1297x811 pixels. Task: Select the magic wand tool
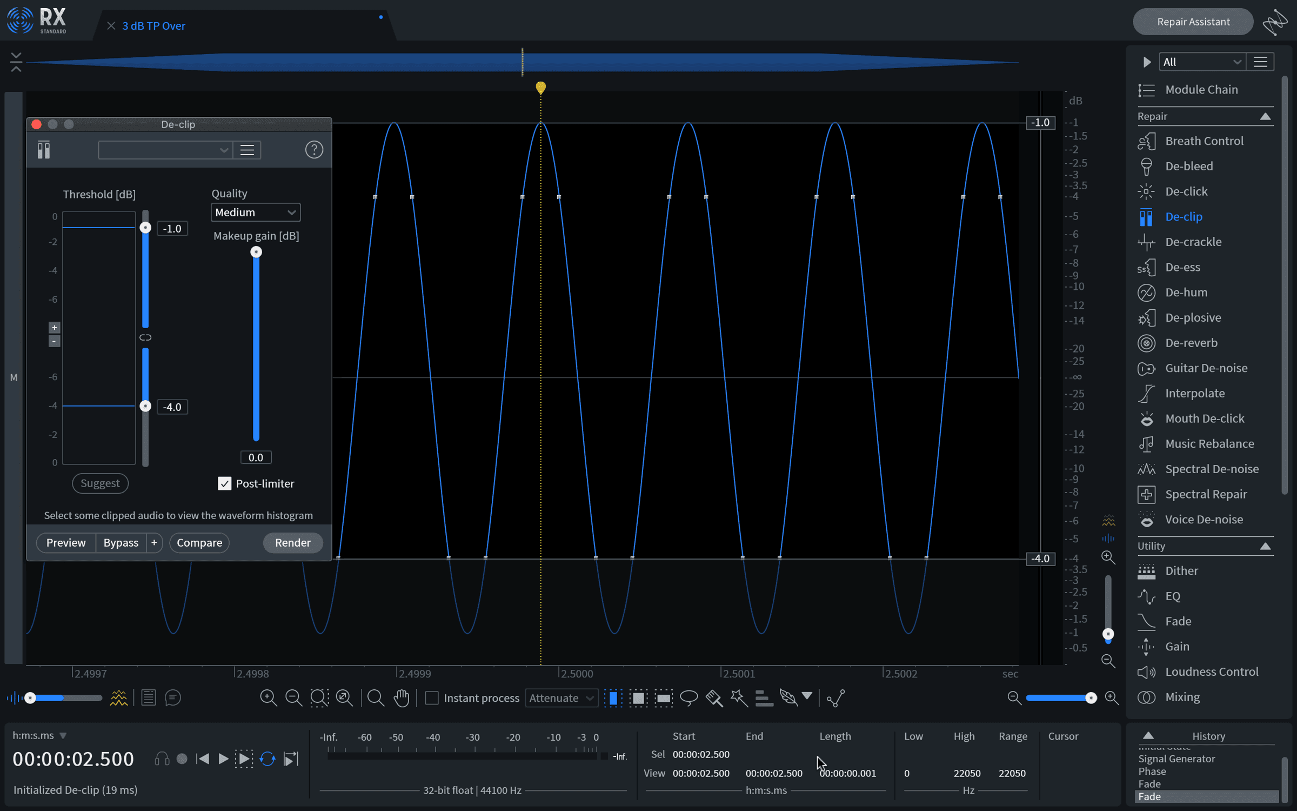[739, 698]
